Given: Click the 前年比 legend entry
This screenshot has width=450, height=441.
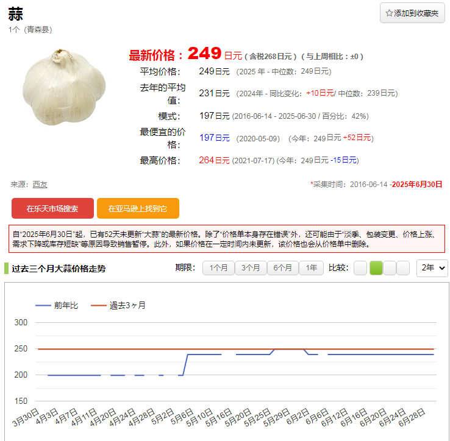Looking at the screenshot, I should point(57,305).
